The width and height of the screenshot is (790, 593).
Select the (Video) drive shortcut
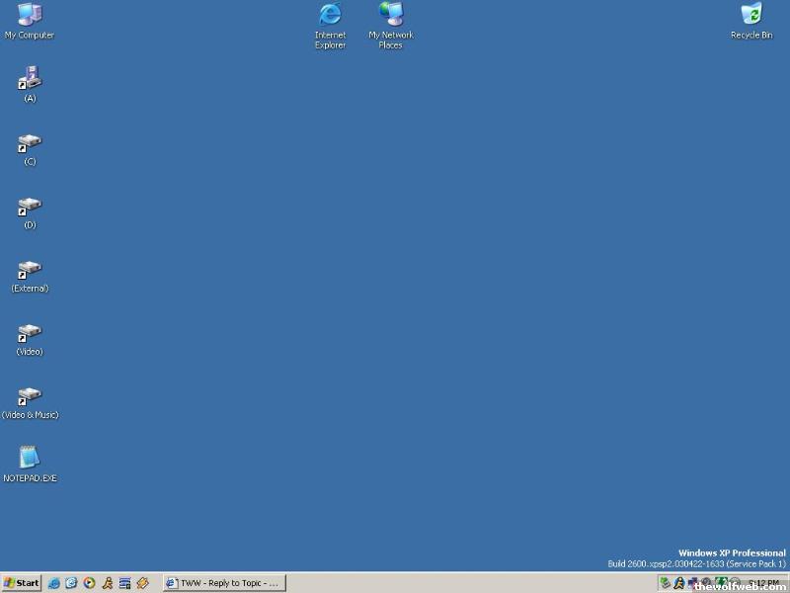[x=30, y=333]
